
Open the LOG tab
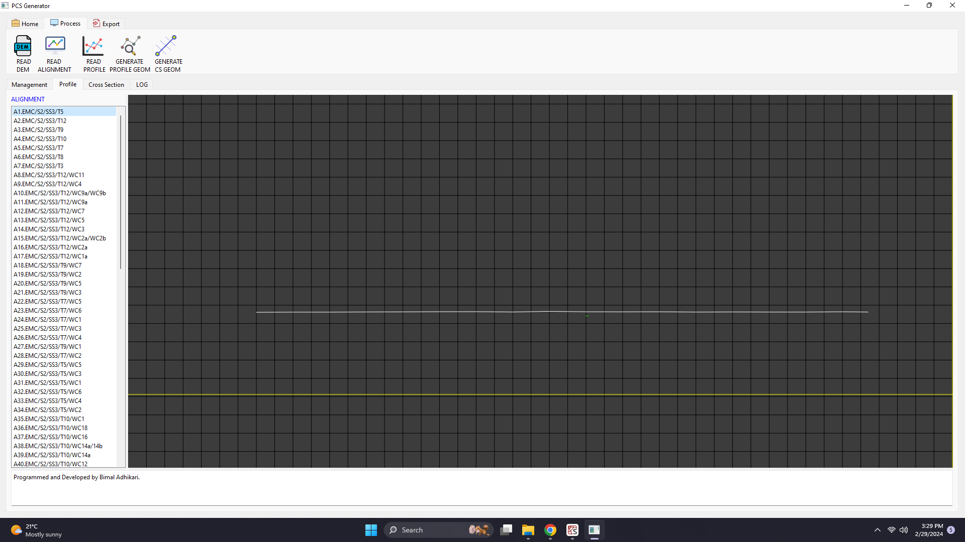click(142, 85)
